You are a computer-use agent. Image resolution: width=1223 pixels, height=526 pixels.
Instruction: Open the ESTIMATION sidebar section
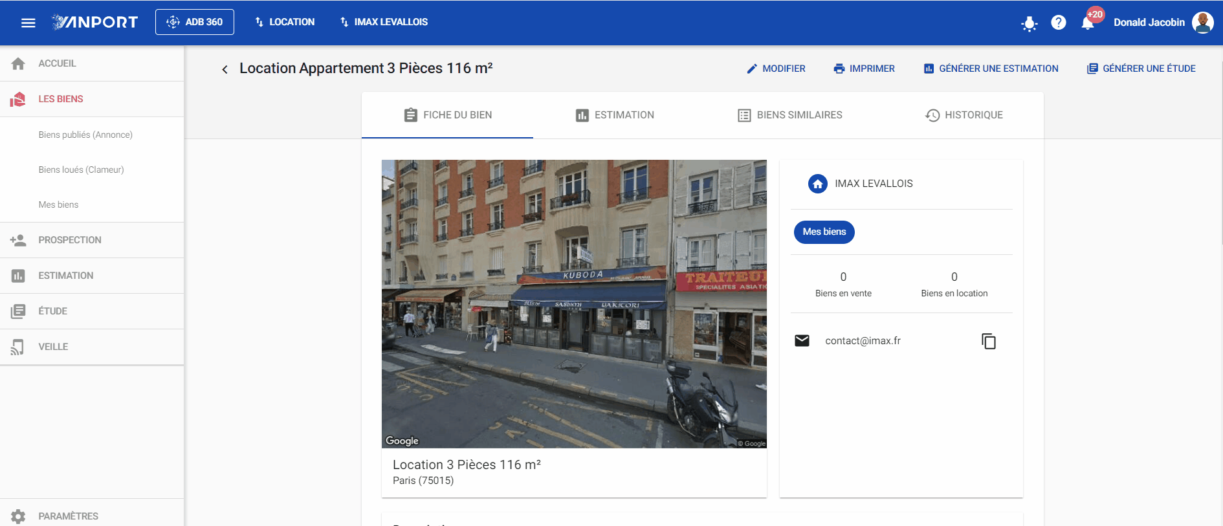[92, 276]
